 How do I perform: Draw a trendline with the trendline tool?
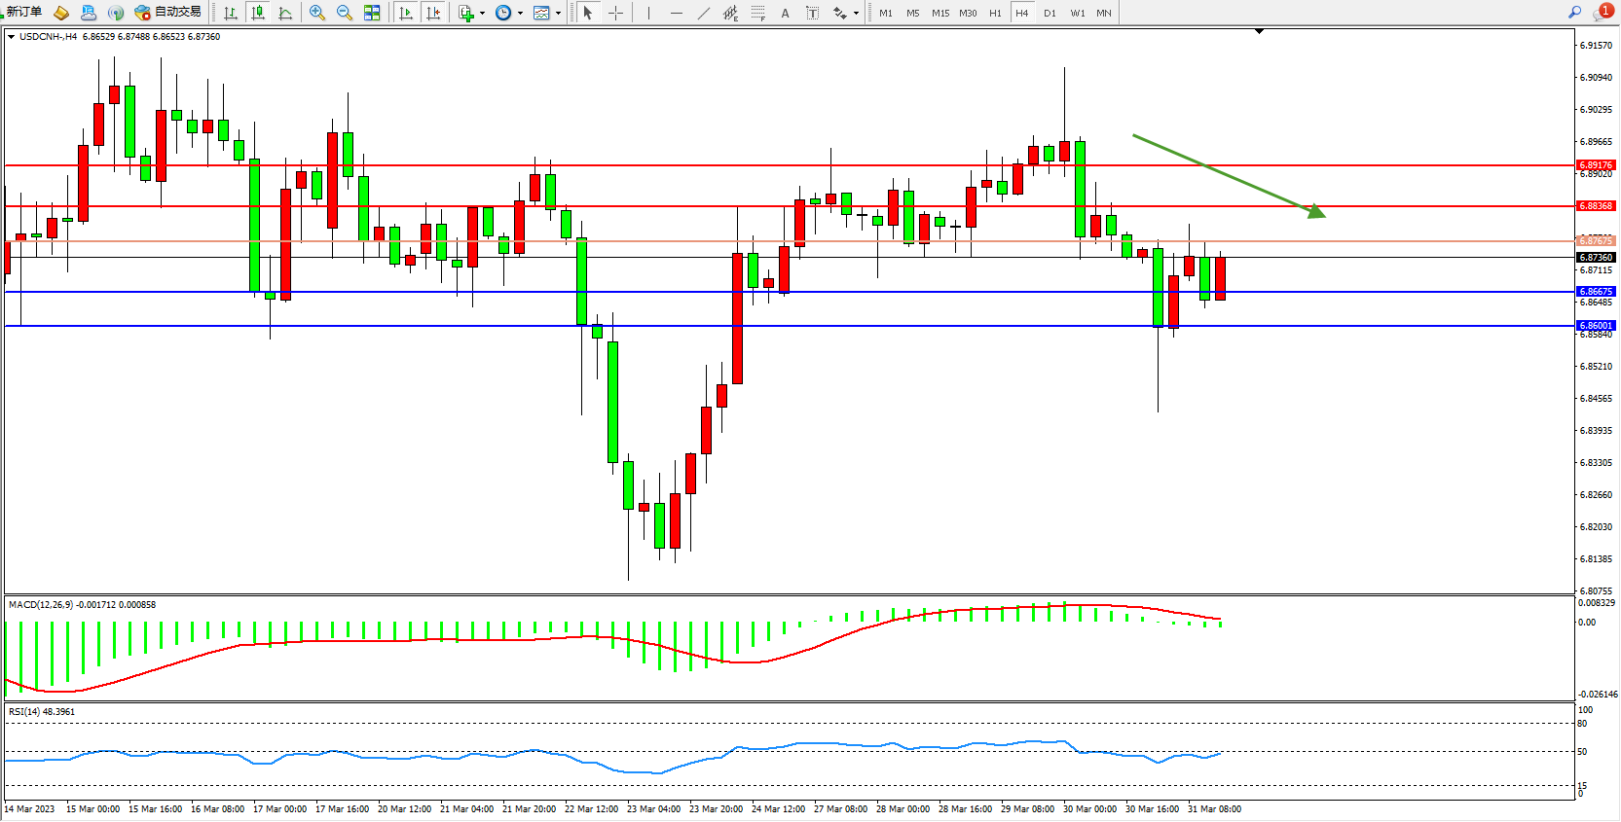(x=703, y=13)
